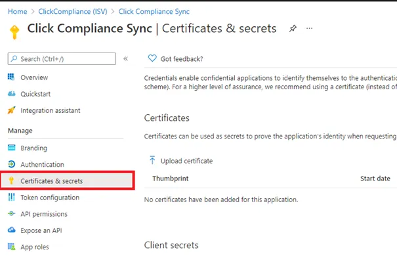
Task: Open the ClickCompliance (ISV) breadcrumb
Action: coord(73,11)
